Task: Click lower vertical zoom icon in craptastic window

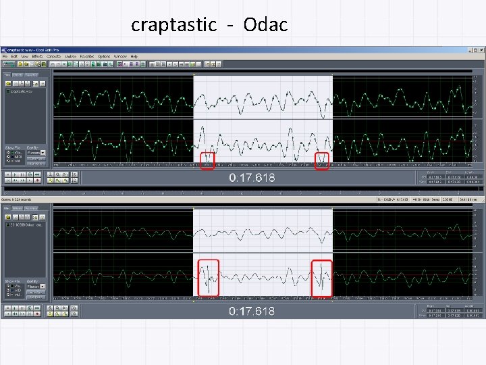Action: 74,180
